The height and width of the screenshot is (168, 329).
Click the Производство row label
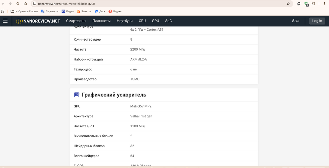(85, 79)
